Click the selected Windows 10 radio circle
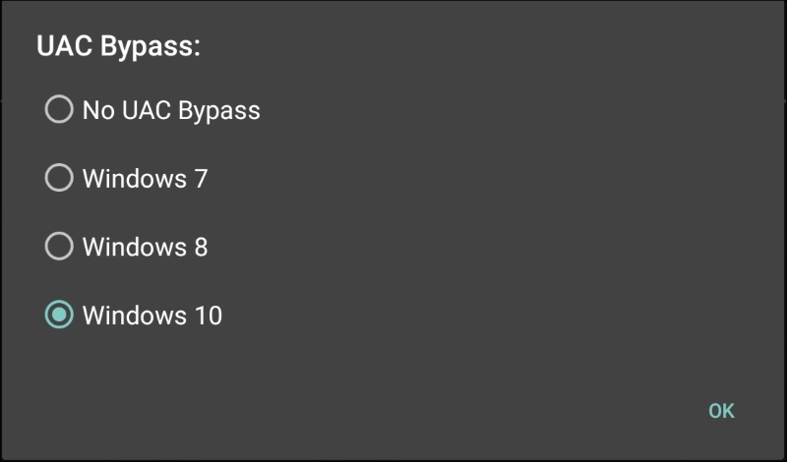 [x=59, y=315]
